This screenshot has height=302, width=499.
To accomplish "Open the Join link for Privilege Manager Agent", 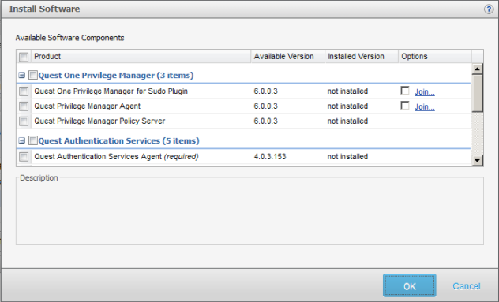I will 425,106.
